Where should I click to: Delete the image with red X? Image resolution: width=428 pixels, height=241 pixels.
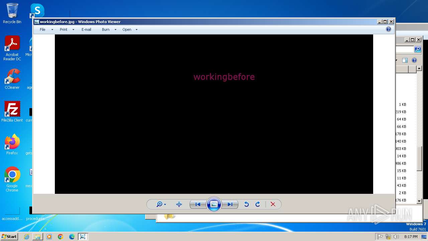[273, 204]
